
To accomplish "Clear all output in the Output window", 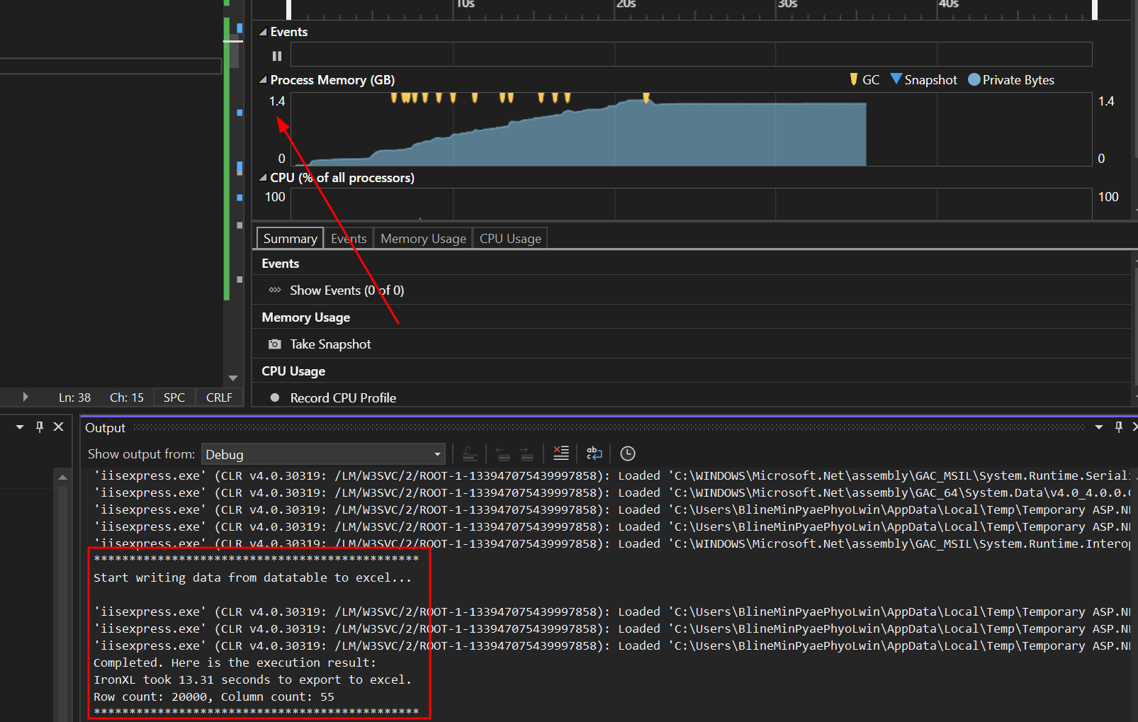I will click(561, 453).
